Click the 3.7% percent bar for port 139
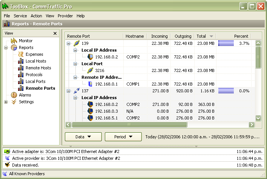Screen dimensions: 267x179 point(226,43)
